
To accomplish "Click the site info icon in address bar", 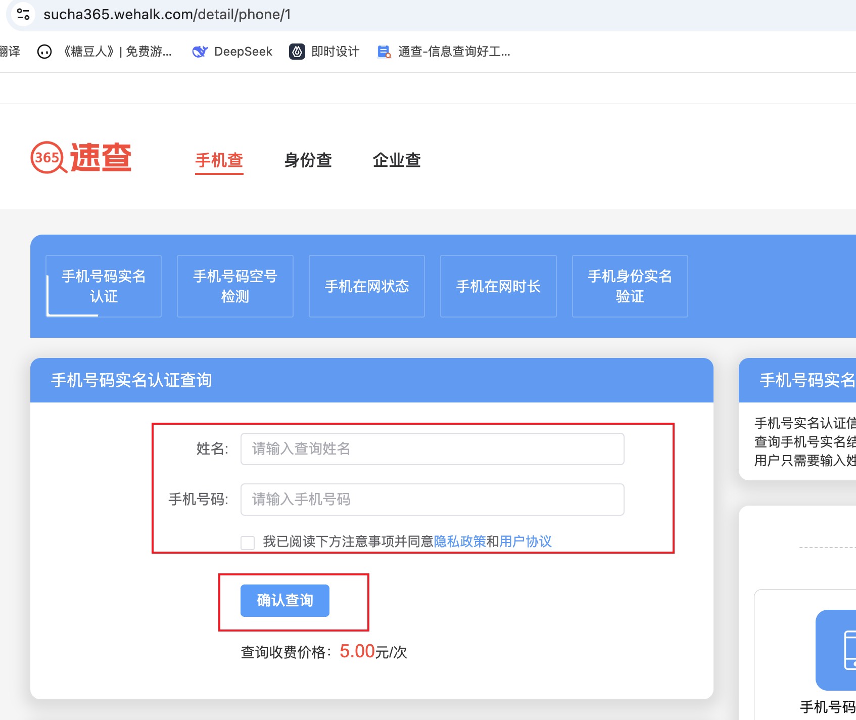I will click(23, 14).
